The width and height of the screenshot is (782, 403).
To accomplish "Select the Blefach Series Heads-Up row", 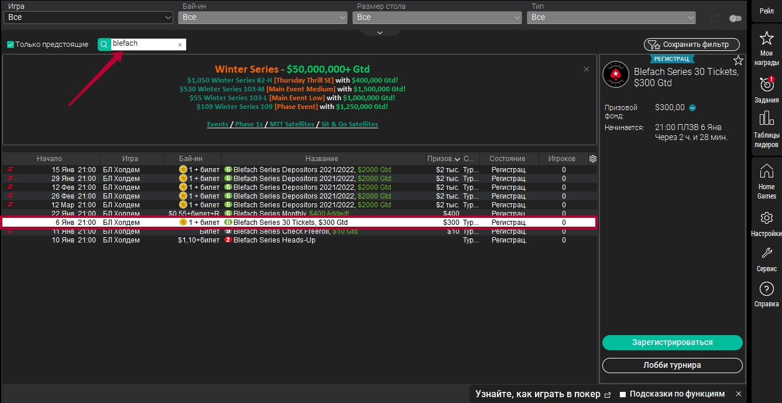I will [299, 240].
